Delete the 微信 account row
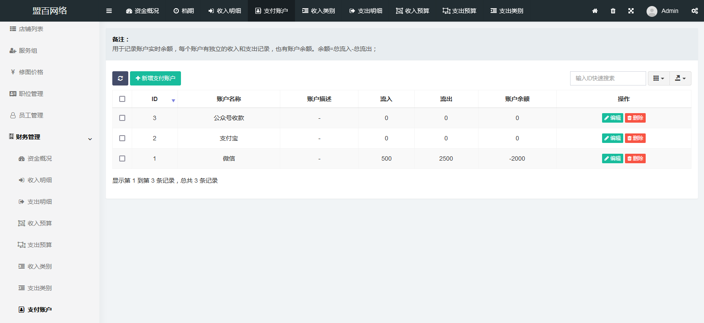Image resolution: width=704 pixels, height=323 pixels. pos(635,158)
